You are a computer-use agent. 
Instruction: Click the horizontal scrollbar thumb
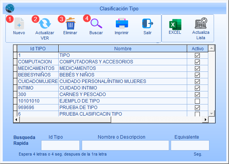(66, 120)
